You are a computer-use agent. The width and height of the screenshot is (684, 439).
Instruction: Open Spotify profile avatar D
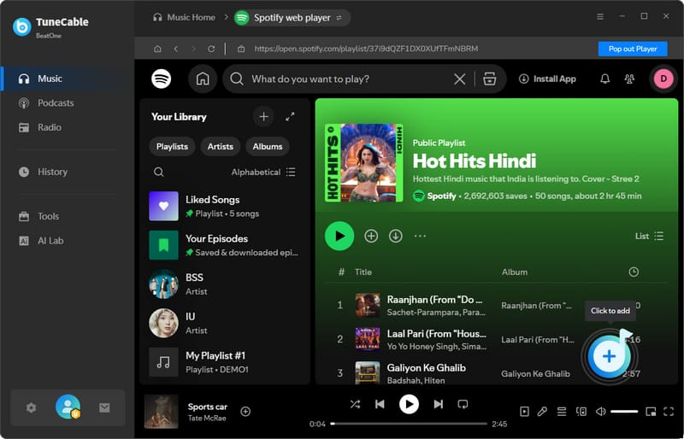click(663, 79)
